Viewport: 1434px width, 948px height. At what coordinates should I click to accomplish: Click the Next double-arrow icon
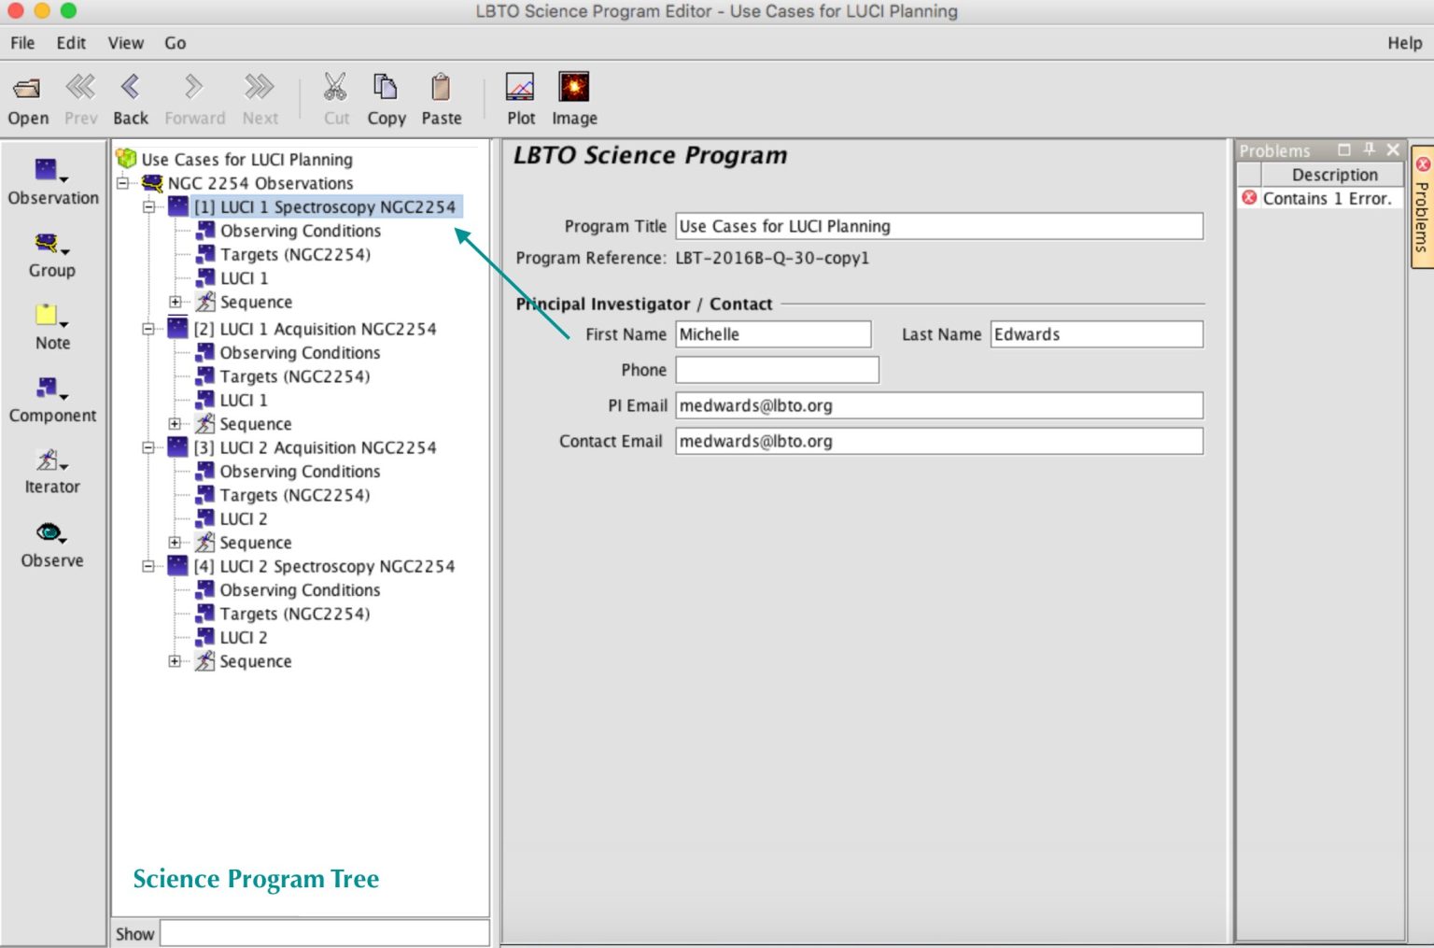[260, 88]
